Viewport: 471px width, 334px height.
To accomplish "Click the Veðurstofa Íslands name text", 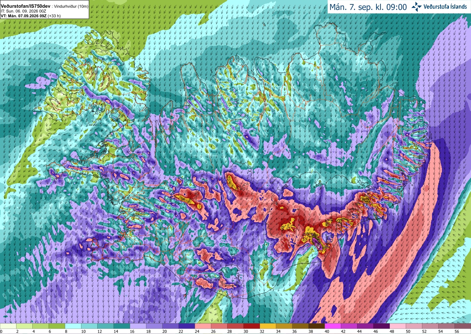I will pos(445,7).
